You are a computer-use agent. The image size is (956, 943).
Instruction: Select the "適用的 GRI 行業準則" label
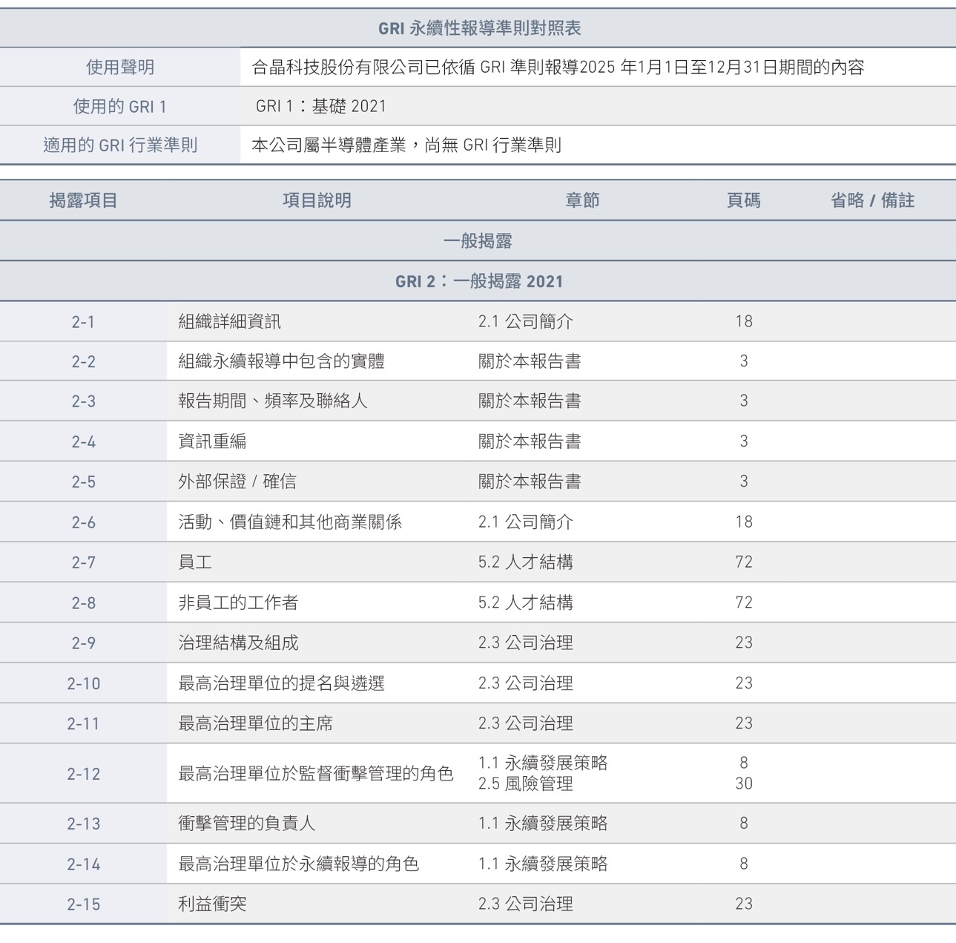120,145
